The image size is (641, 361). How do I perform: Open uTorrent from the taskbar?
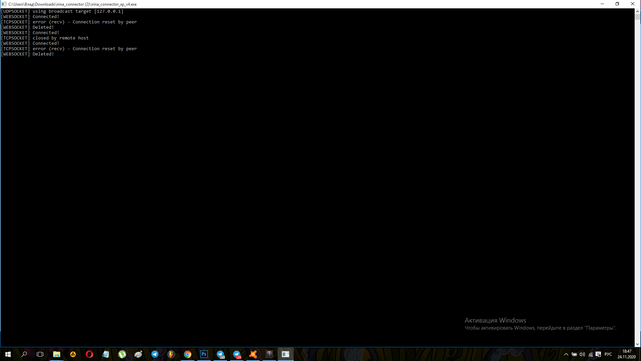122,354
